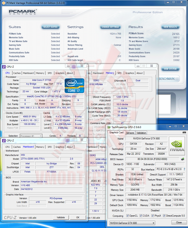
Task: Click the Memory Size 2048 MB value
Action: (x=135, y=190)
